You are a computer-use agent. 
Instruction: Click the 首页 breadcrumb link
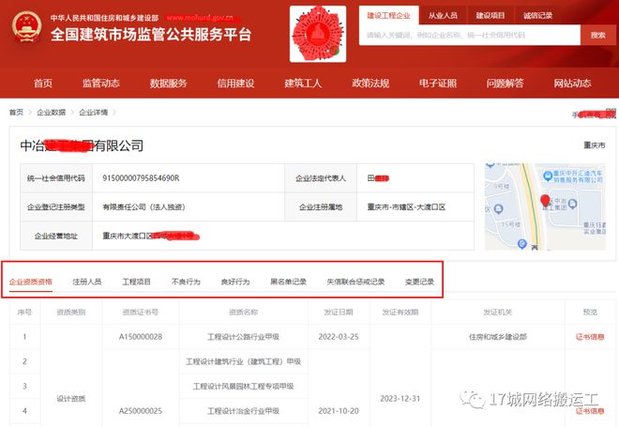pyautogui.click(x=16, y=113)
